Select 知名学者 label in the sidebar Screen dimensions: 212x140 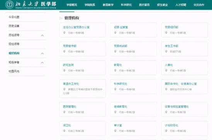(x=14, y=62)
